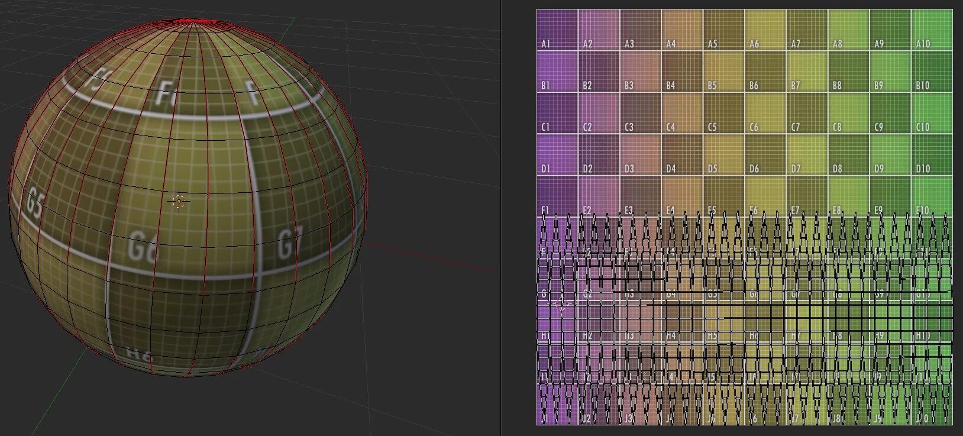Click the 2D cursor in UV editor
This screenshot has width=963, height=436.
[x=561, y=304]
